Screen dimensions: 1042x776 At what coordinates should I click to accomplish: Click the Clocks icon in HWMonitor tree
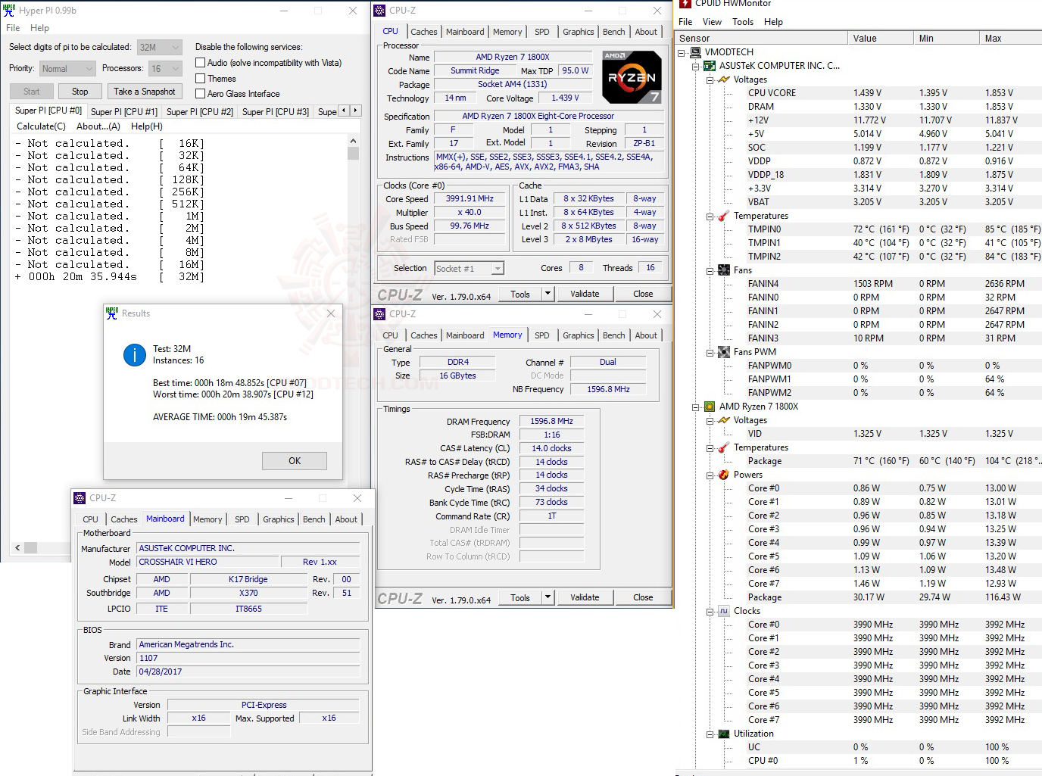tap(724, 611)
